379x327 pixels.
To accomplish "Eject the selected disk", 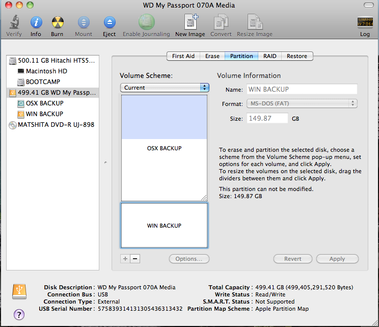I will coord(110,22).
